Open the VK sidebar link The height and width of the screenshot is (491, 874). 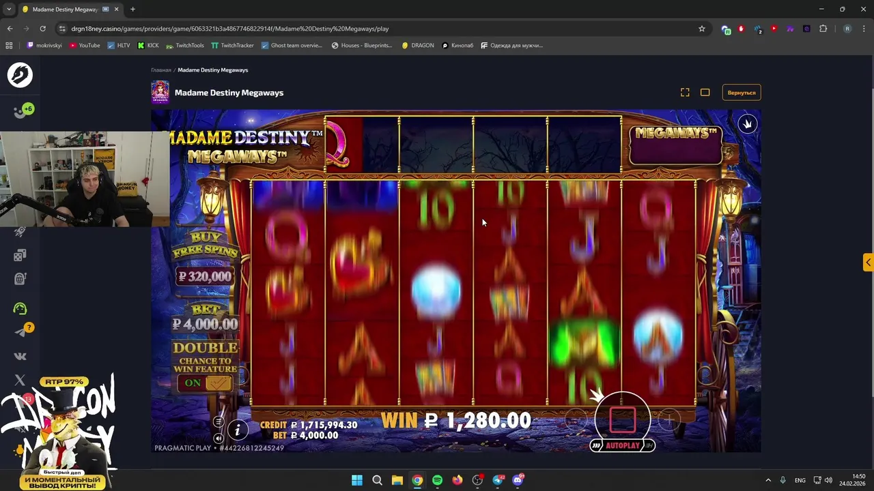tap(20, 356)
